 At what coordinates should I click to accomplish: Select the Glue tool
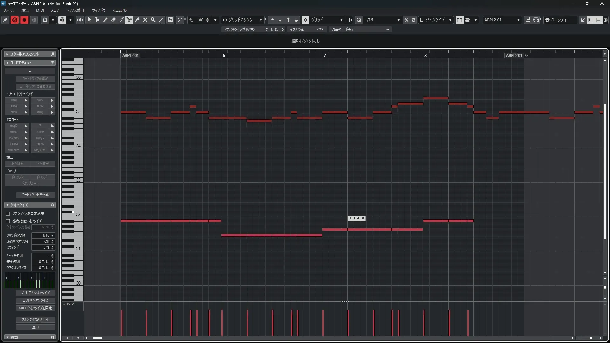137,20
